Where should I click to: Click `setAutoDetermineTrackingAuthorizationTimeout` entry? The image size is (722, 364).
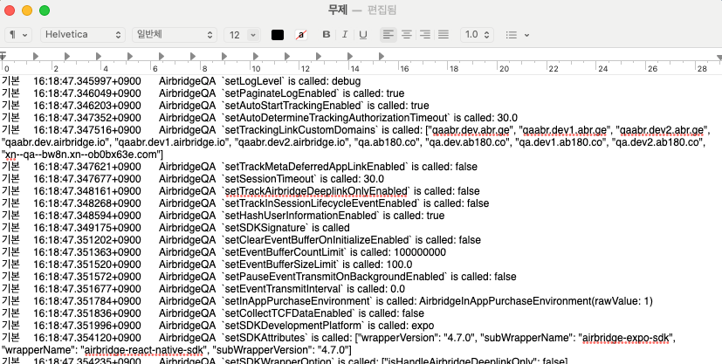point(337,118)
